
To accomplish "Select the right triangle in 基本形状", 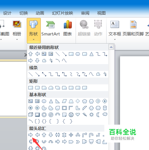I will point(58,101).
